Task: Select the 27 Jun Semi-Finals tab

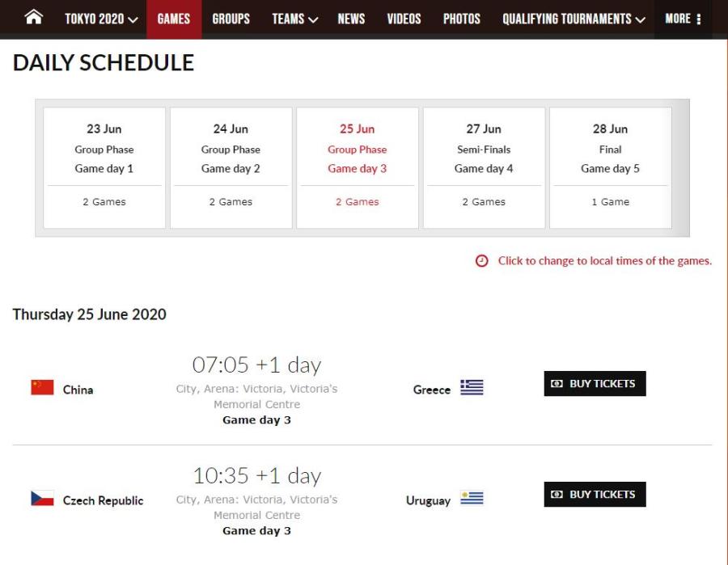Action: 484,167
